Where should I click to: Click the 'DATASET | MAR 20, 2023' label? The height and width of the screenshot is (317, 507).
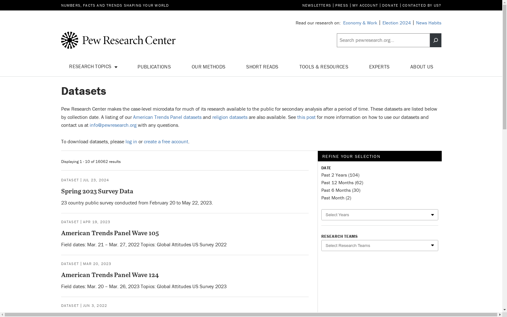[x=86, y=264]
